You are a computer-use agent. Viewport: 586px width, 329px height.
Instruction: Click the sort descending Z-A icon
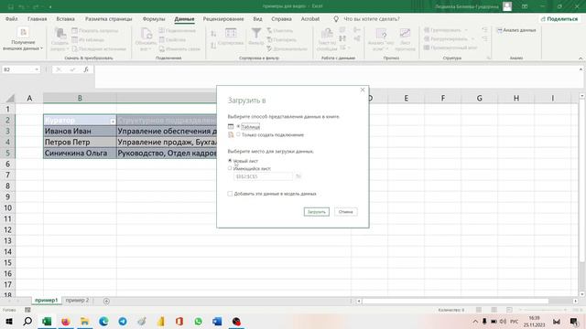tap(213, 46)
